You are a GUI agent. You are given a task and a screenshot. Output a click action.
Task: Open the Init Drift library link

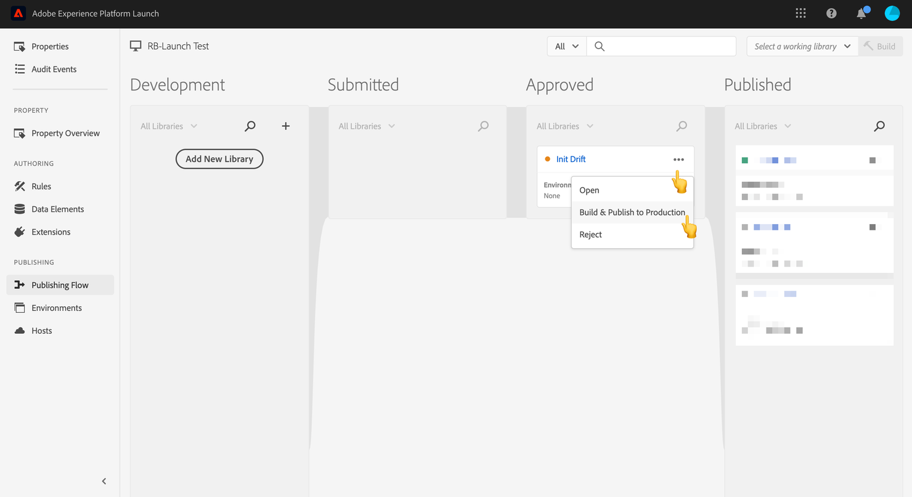pyautogui.click(x=571, y=160)
